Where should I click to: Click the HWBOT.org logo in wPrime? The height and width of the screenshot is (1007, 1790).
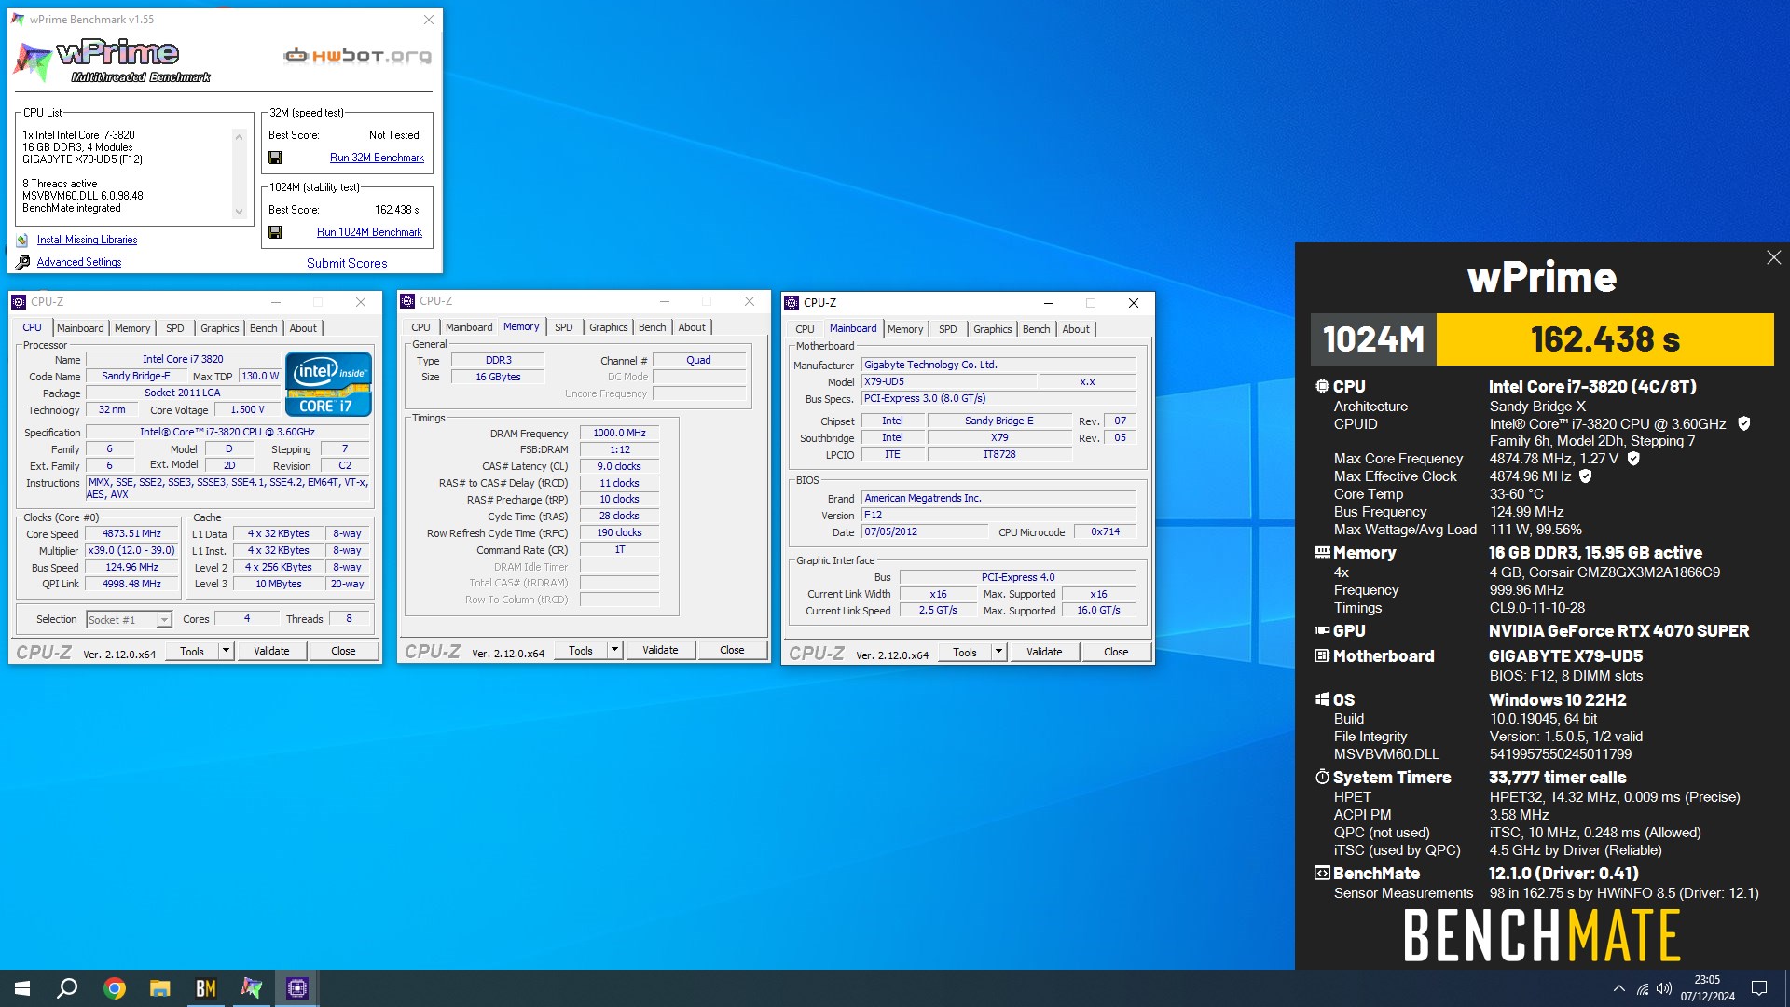pos(358,56)
